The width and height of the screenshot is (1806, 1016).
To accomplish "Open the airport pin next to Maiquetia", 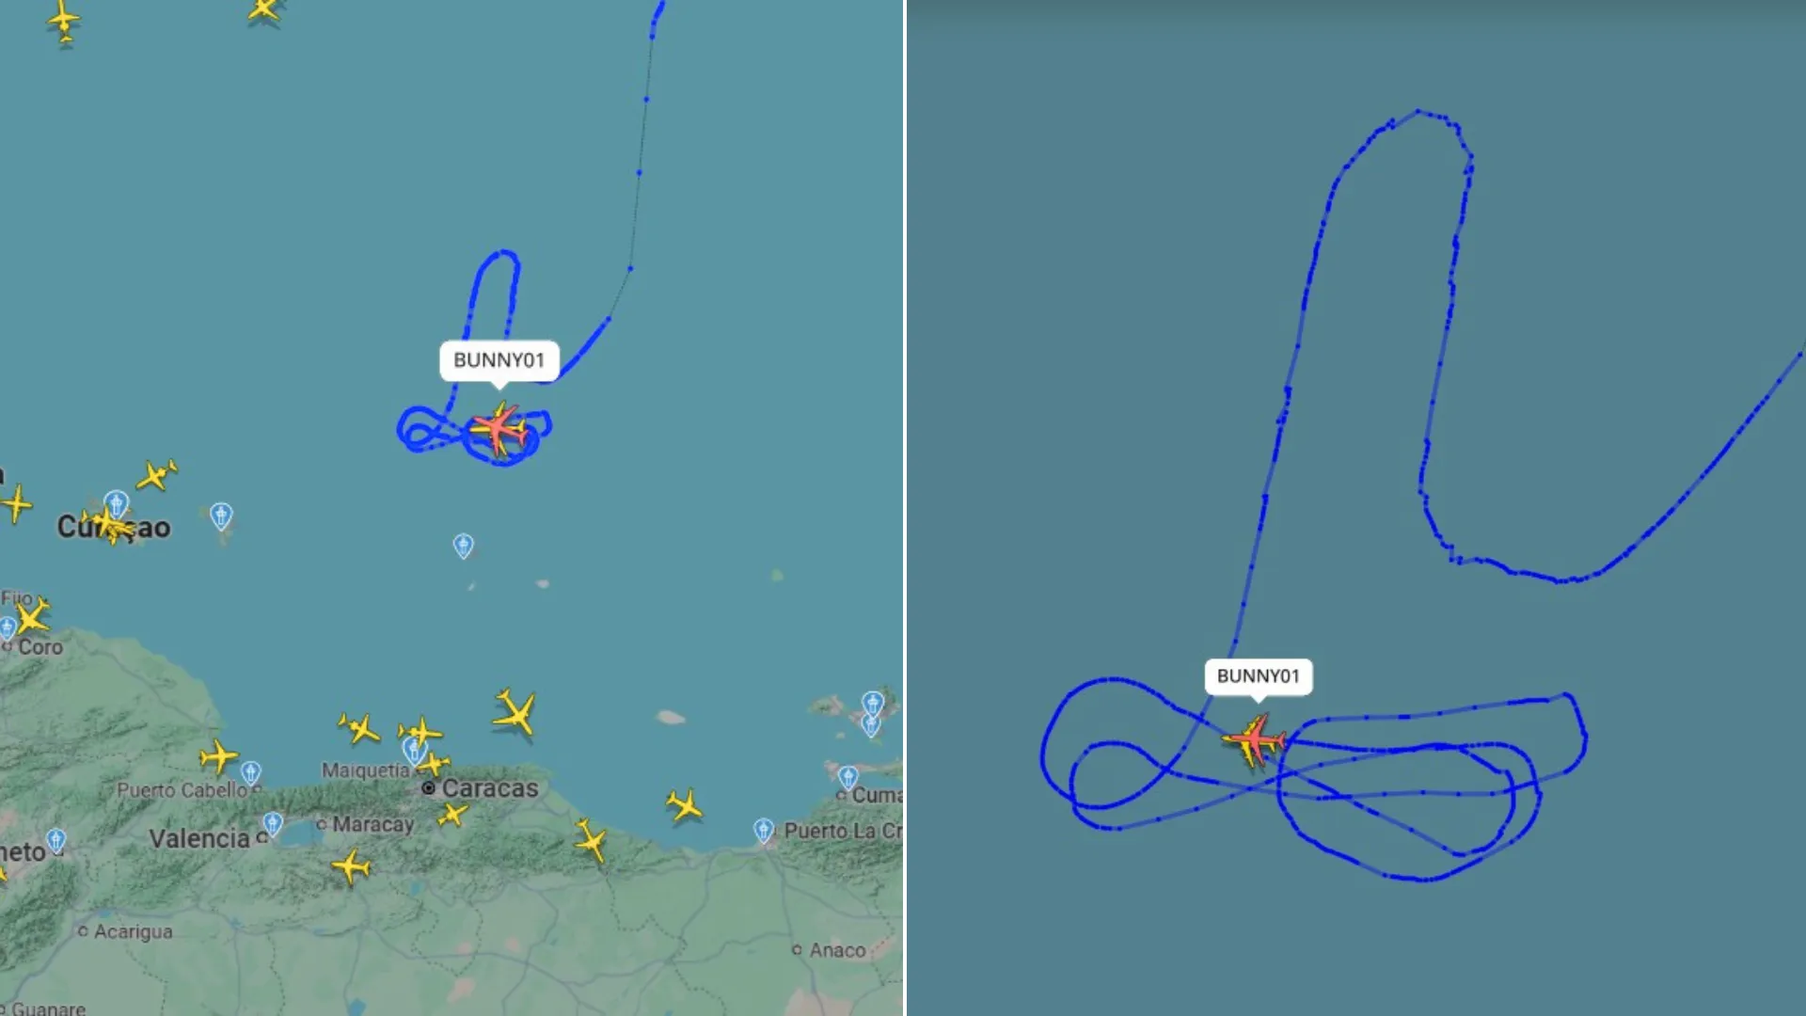I will point(413,750).
